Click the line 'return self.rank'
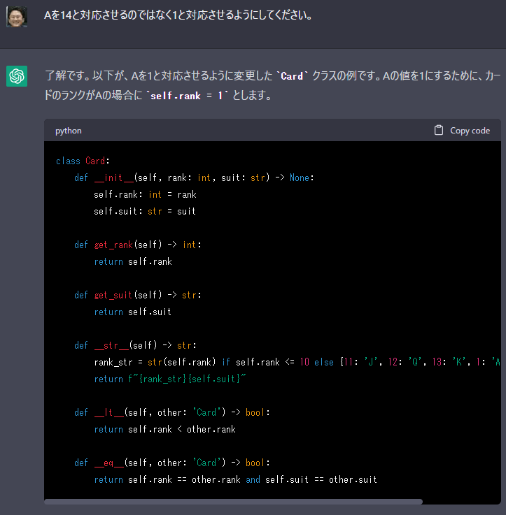The width and height of the screenshot is (506, 515). (x=133, y=262)
